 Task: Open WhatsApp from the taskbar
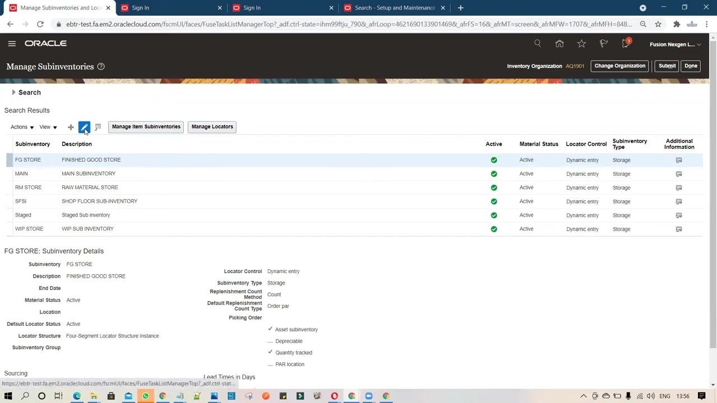pyautogui.click(x=146, y=396)
